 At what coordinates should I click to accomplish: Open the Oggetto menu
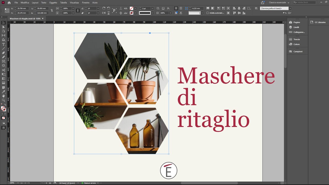tap(53, 3)
